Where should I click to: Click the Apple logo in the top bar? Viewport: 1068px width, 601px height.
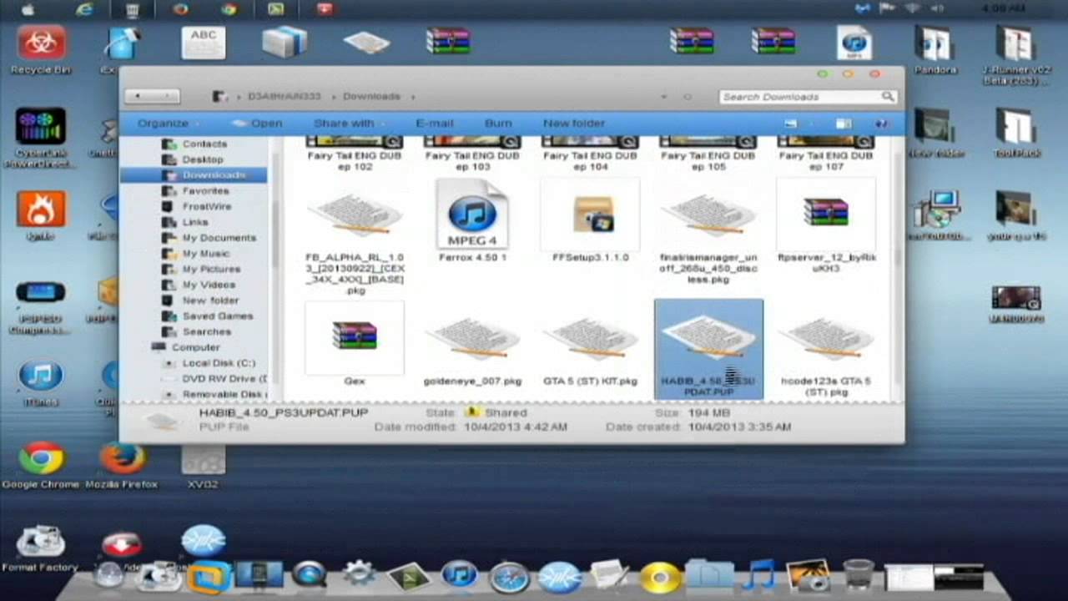click(28, 9)
